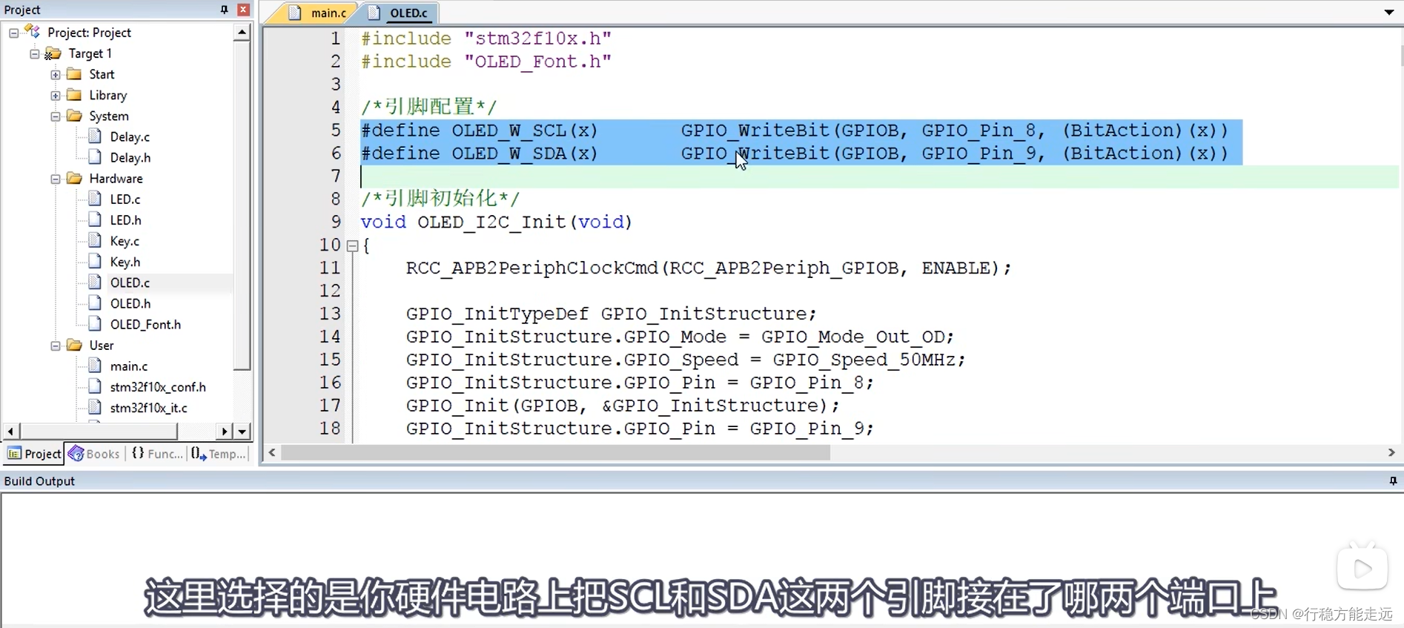Click project tree scroll-right arrow
Image resolution: width=1404 pixels, height=628 pixels.
pos(225,431)
